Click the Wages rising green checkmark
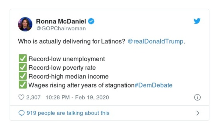This screenshot has height=134, width=219. point(22,85)
